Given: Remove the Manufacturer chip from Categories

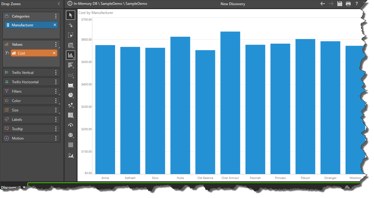Looking at the screenshot, I should pos(55,25).
